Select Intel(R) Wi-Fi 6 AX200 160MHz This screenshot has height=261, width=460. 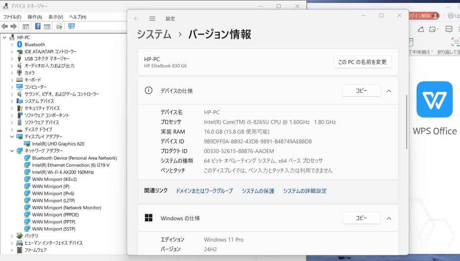pyautogui.click(x=63, y=172)
